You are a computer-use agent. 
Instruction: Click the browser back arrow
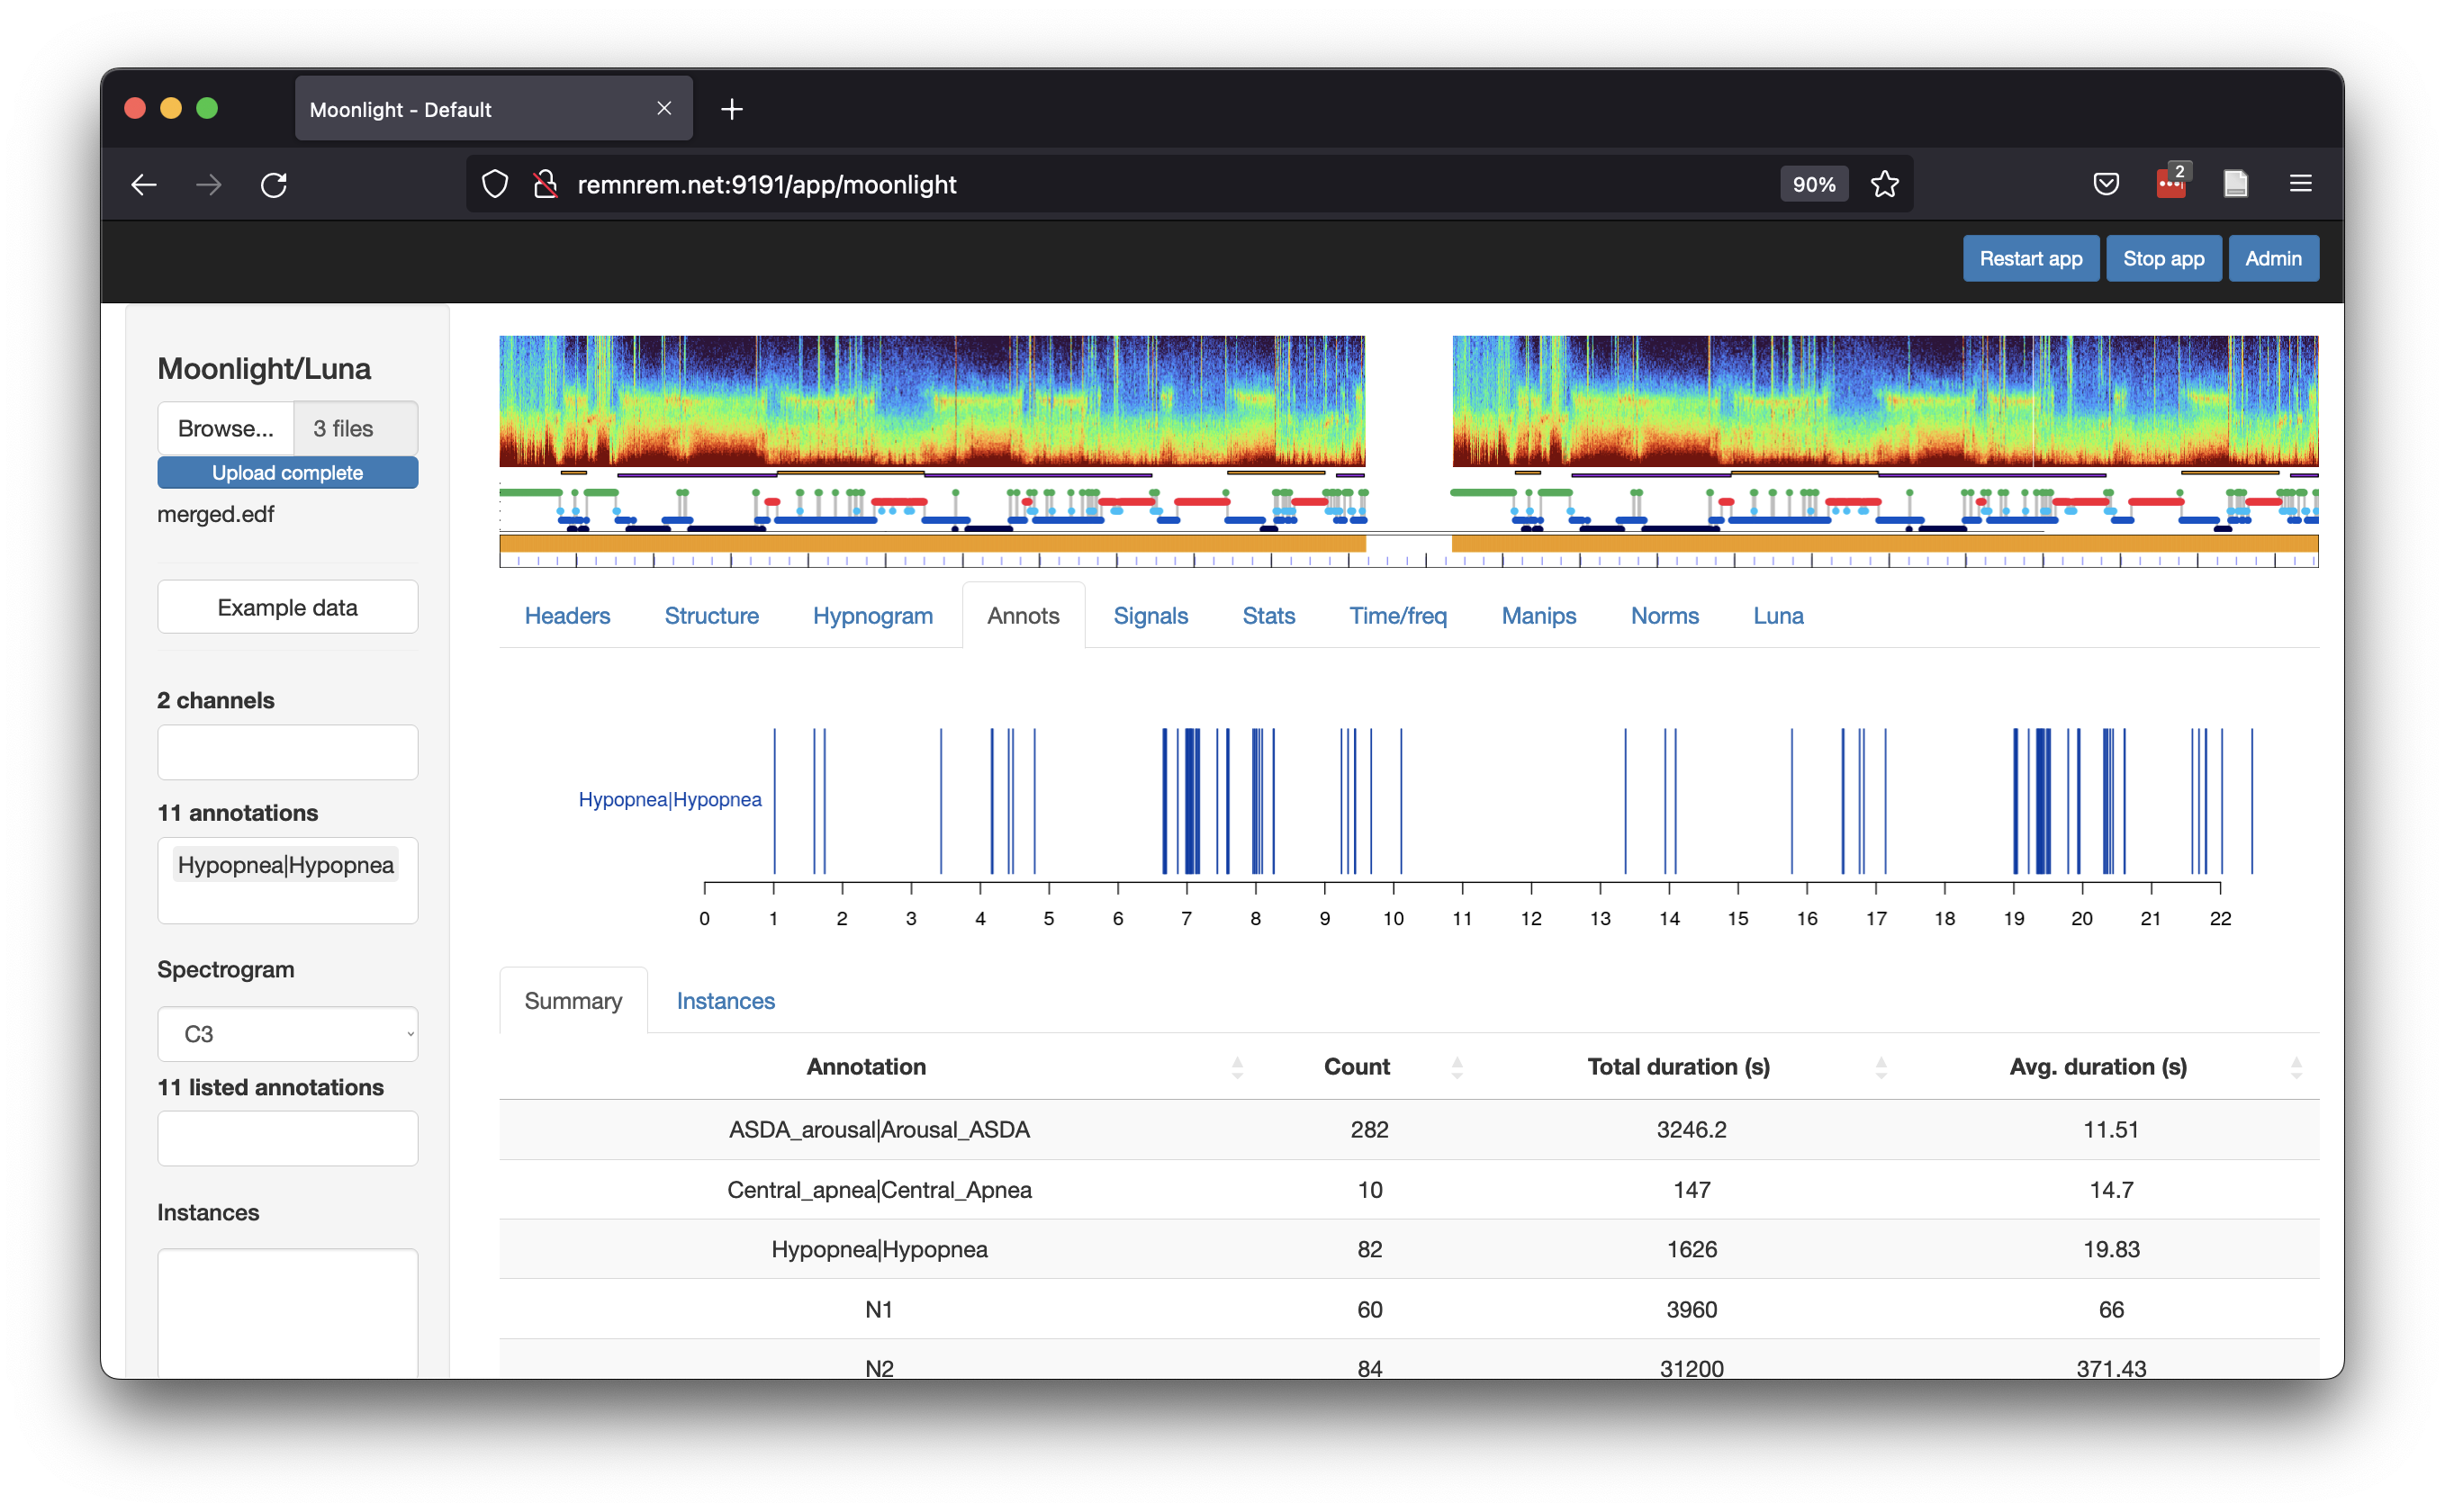point(144,185)
